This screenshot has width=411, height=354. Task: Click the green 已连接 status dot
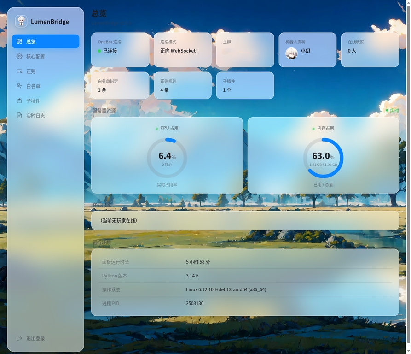99,51
